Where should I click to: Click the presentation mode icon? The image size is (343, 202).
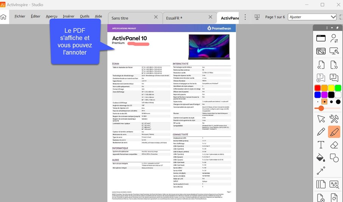[257, 17]
